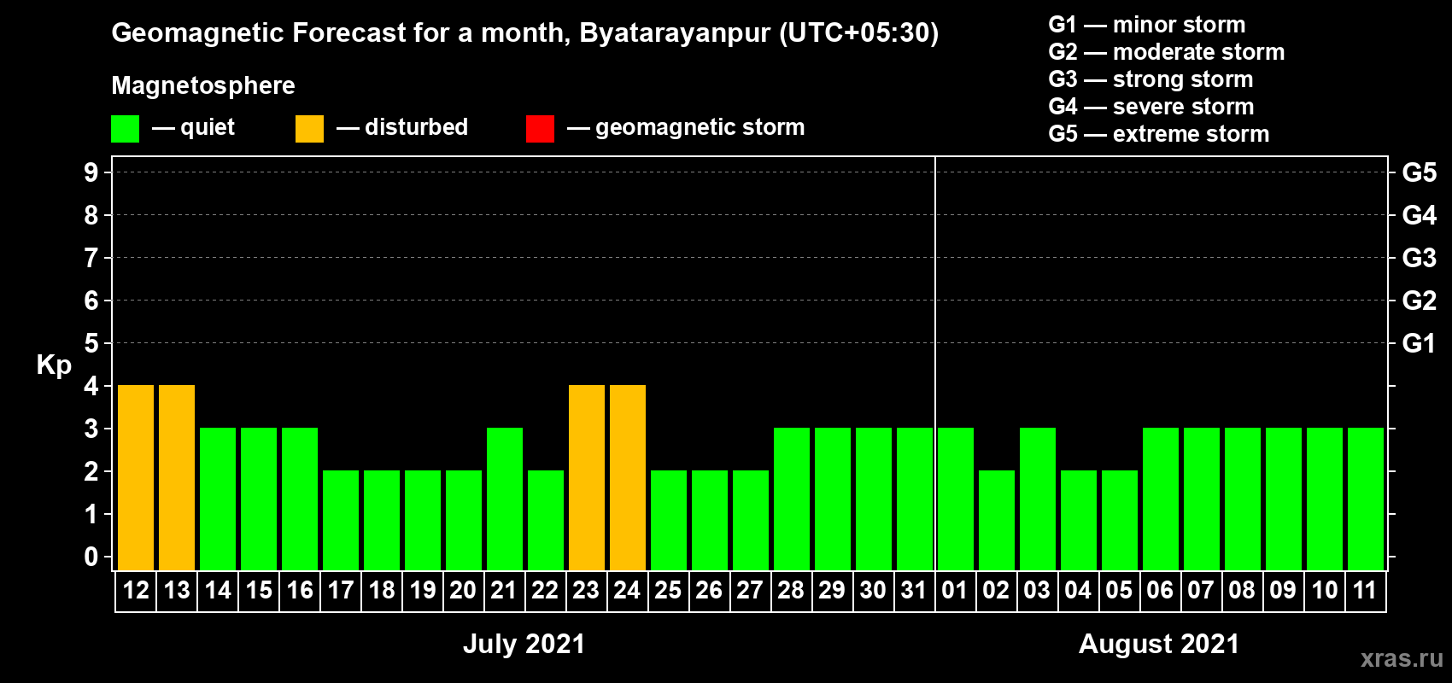This screenshot has height=683, width=1452.
Task: Click the date label 22 on the axis
Action: 546,591
